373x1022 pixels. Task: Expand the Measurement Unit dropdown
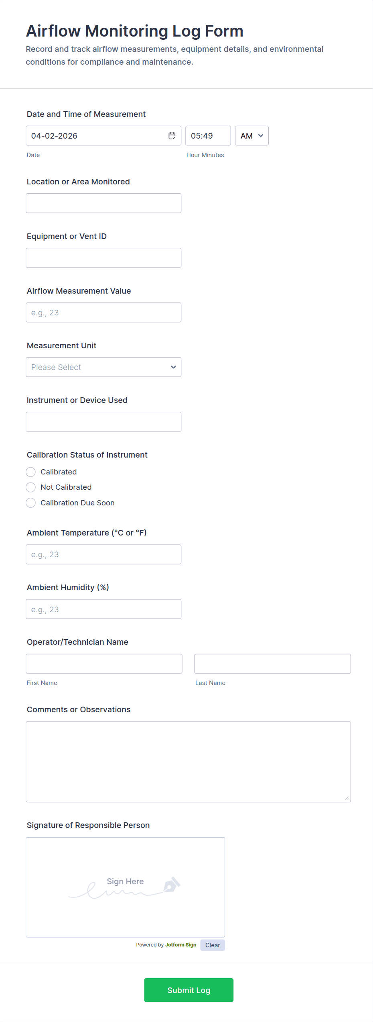(x=103, y=367)
